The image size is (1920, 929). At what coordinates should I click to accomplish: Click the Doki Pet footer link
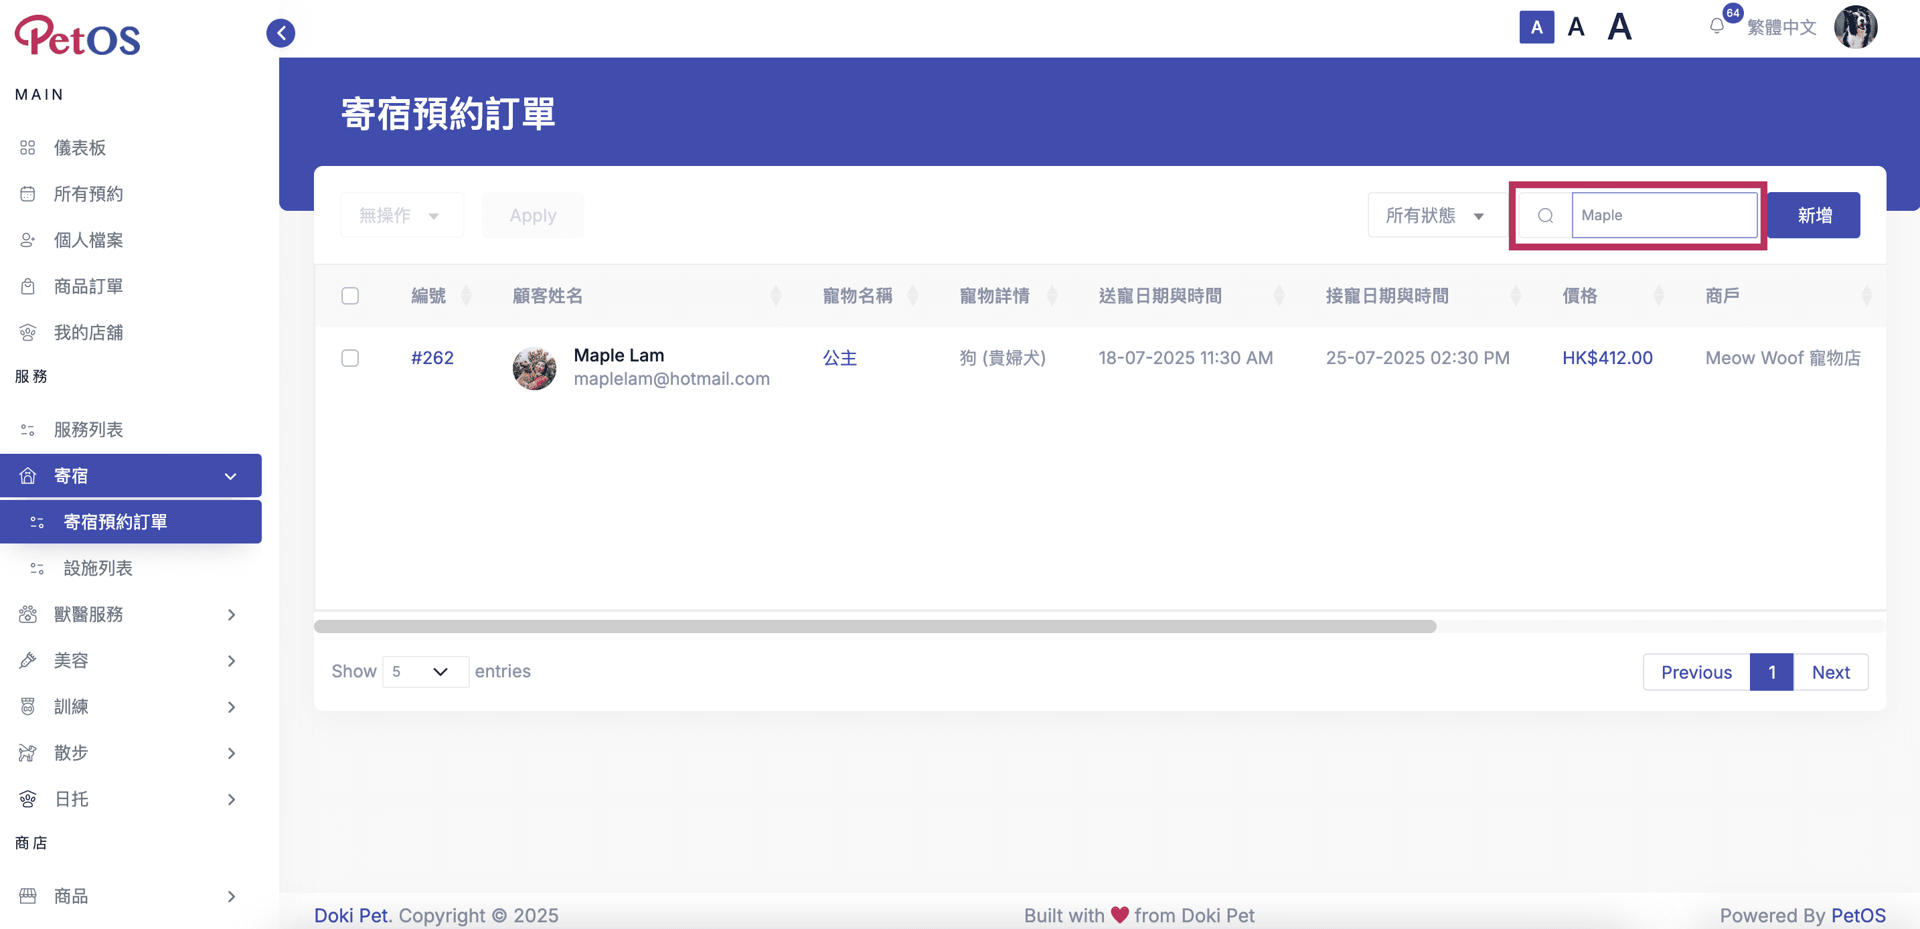351,915
